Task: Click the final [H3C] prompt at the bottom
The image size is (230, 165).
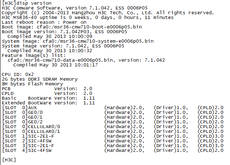Action: click(x=9, y=160)
